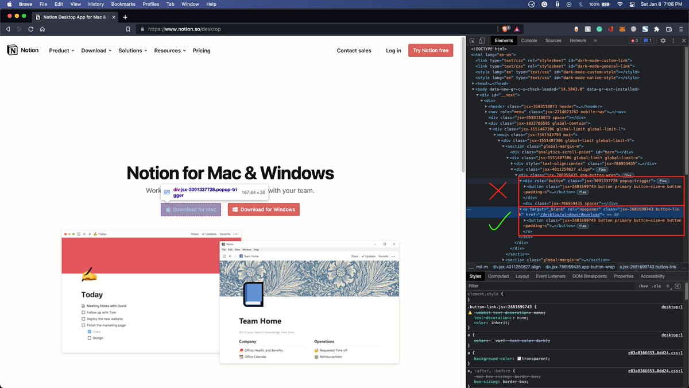
Task: Click the Wi-Fi status icon
Action: click(x=620, y=4)
